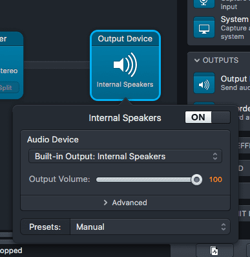Open the Presets dropdown showing Manual
This screenshot has height=257, width=250.
pos(150,227)
